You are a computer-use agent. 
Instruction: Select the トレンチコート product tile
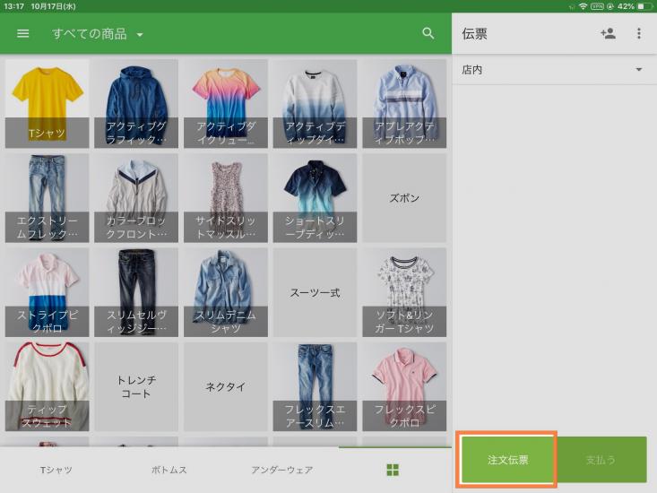[136, 386]
